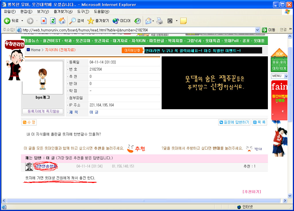Screen dimensions: 294x211
Task: Open the History toolbar icon
Action: (x=138, y=21)
